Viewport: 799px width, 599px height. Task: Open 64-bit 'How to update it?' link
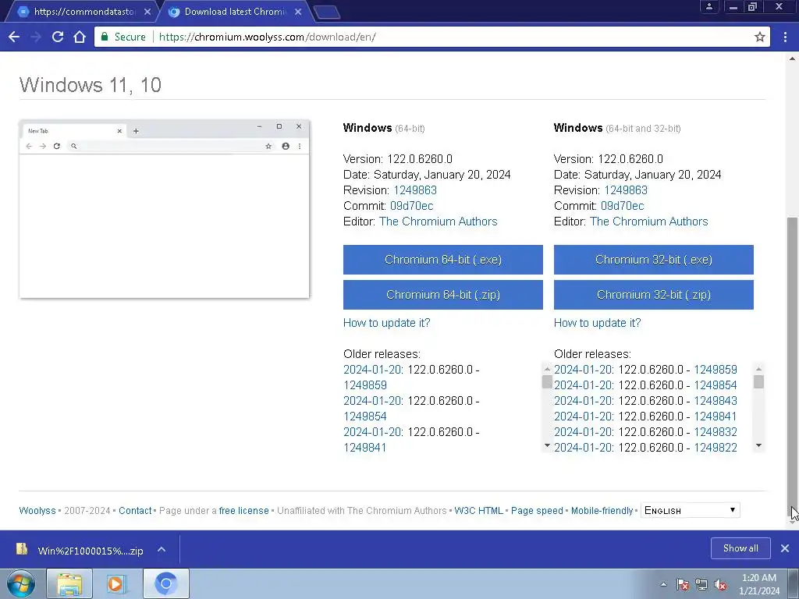point(387,323)
